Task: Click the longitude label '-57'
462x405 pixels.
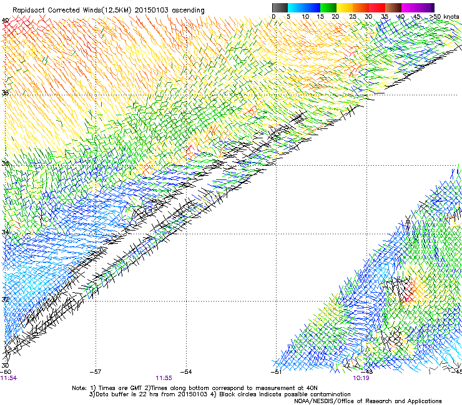Action: [96, 372]
